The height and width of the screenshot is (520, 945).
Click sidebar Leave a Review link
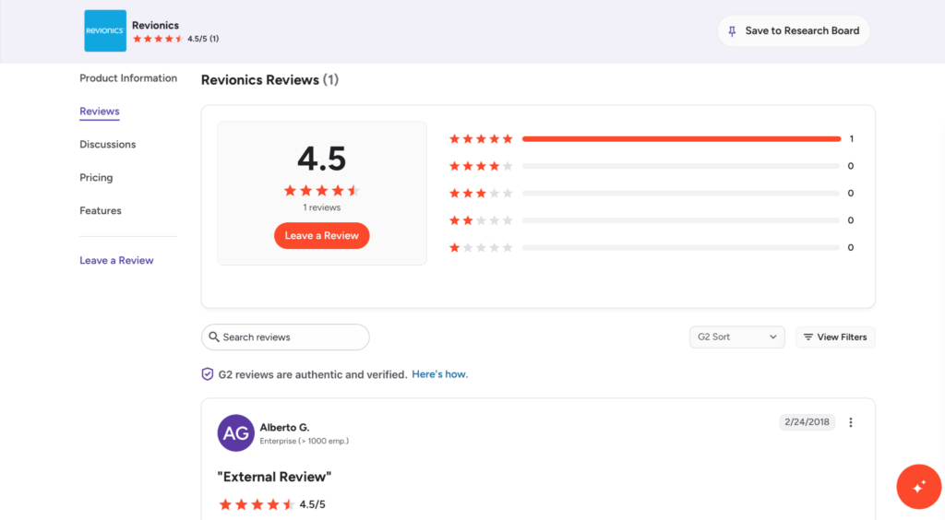pyautogui.click(x=116, y=261)
